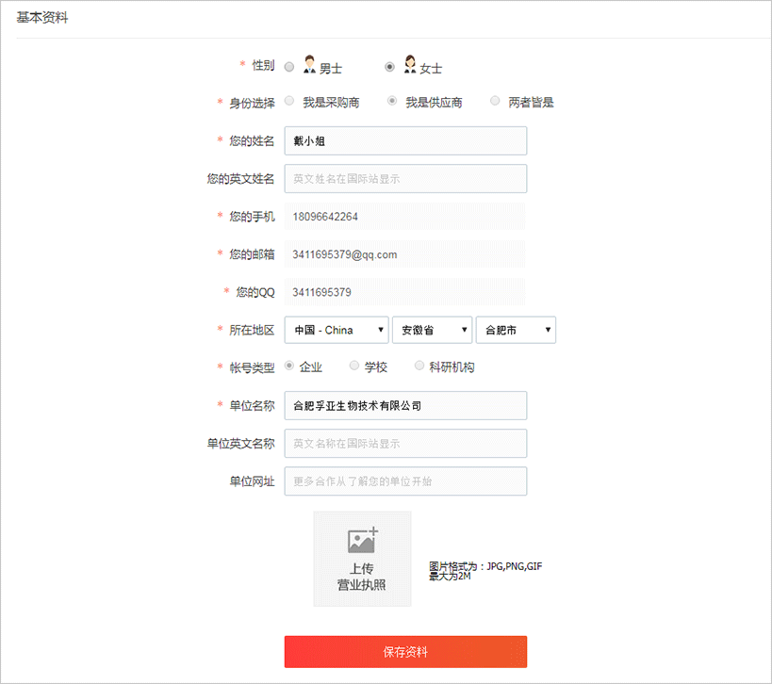Screen dimensions: 772x684
Task: Click the 您的QQ field
Action: pos(404,292)
